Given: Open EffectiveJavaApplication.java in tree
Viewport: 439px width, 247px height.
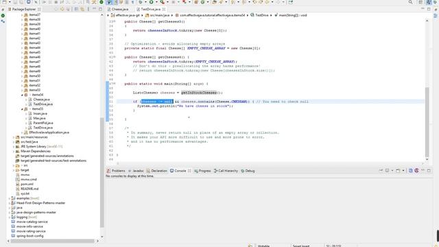Looking at the screenshot, I should (49, 132).
